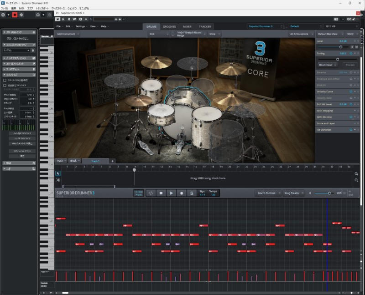Click the Drum Head selector button

tap(326, 65)
